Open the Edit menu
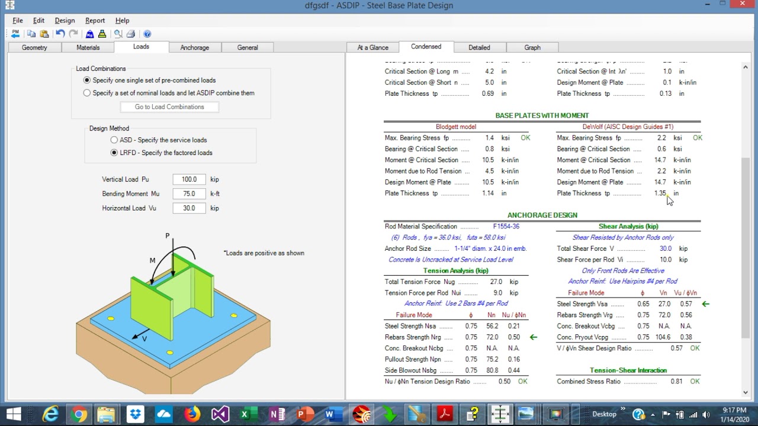This screenshot has width=758, height=426. pyautogui.click(x=38, y=20)
